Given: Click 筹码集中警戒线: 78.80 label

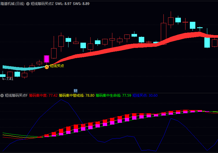Looking at the screenshot, I should coord(77,96).
